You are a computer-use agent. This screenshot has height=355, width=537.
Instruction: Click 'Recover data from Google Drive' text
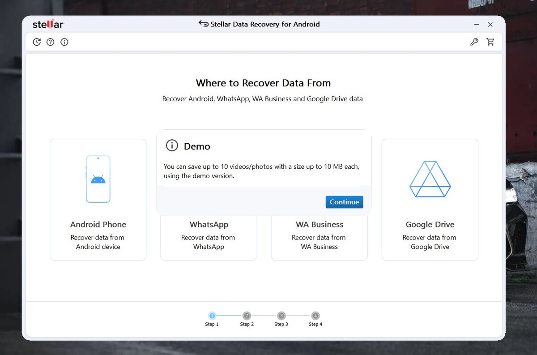point(430,242)
